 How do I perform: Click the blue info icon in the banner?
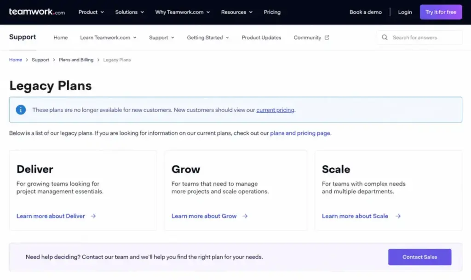[x=21, y=110]
